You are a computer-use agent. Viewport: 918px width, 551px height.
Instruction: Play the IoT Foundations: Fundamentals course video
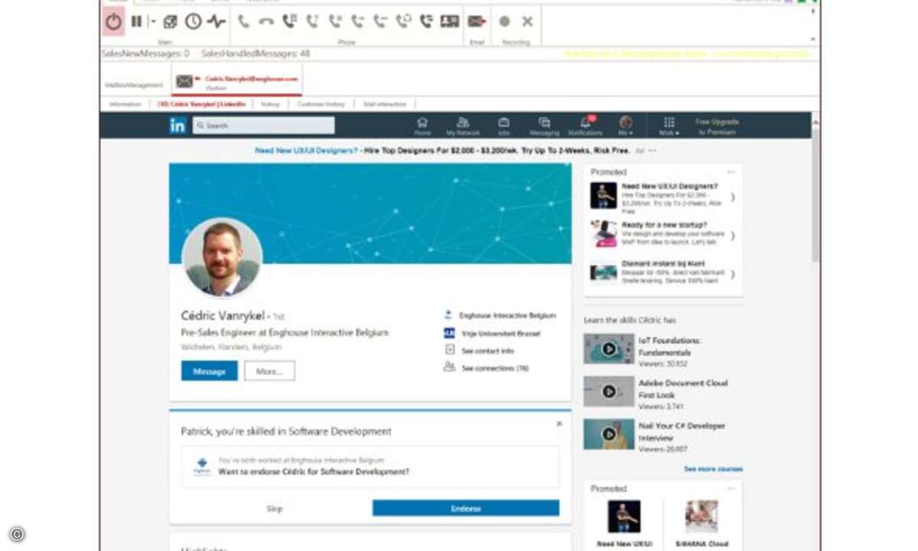(609, 349)
